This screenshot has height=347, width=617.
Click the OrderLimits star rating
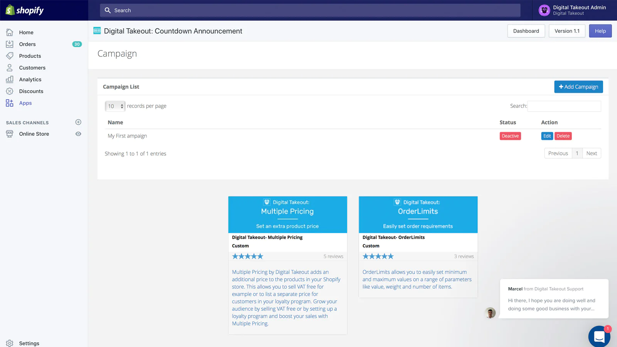(378, 256)
